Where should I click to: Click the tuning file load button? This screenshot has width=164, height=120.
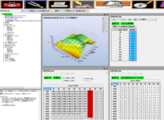pyautogui.click(x=36, y=11)
